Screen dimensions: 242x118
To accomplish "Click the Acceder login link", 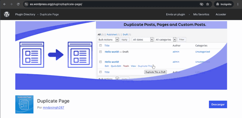I will pos(221,14).
